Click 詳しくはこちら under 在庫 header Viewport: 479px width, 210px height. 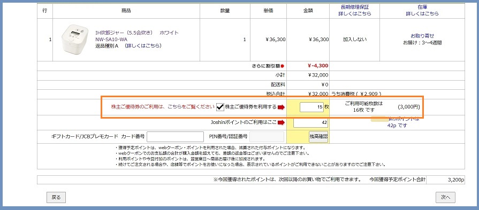click(422, 14)
